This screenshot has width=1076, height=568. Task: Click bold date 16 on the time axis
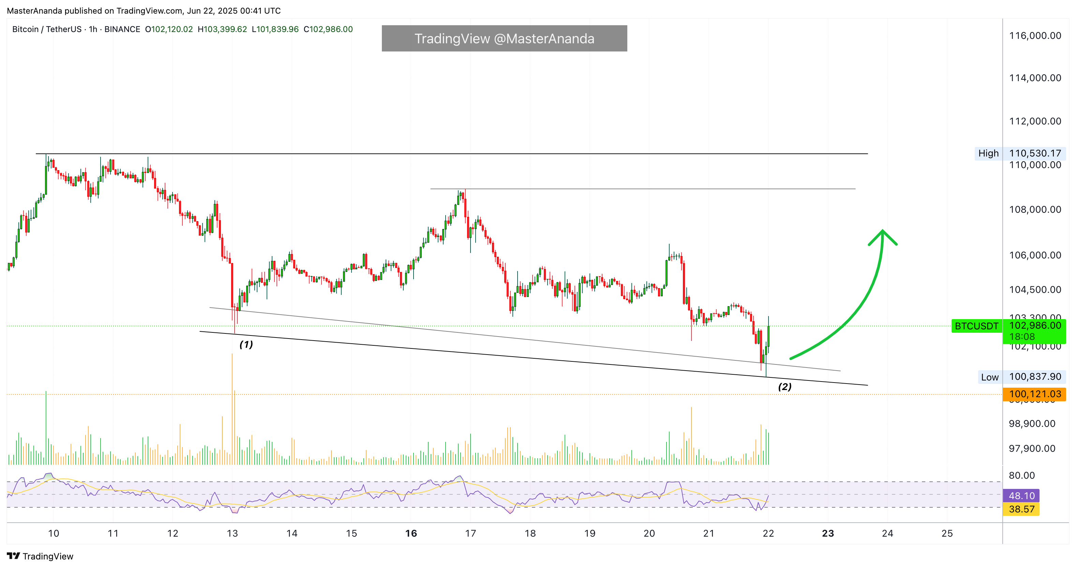coord(411,533)
